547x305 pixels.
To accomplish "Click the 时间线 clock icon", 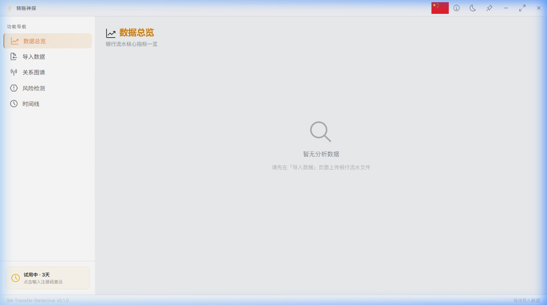I will pos(14,104).
